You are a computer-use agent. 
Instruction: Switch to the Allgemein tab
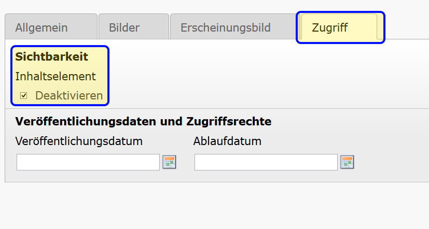coord(51,27)
